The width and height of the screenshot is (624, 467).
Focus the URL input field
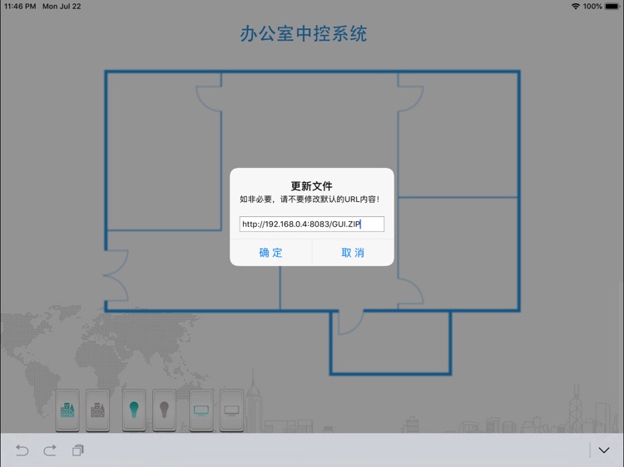pos(312,224)
